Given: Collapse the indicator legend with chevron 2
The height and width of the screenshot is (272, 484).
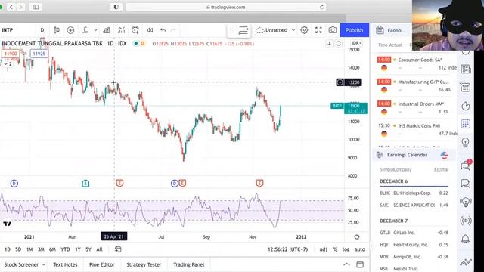Looking at the screenshot, I should [8, 63].
